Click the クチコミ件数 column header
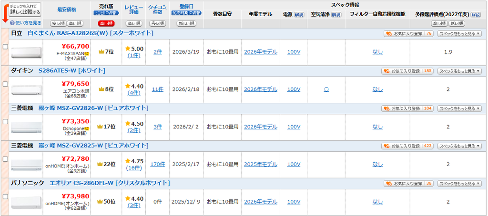 (157, 10)
